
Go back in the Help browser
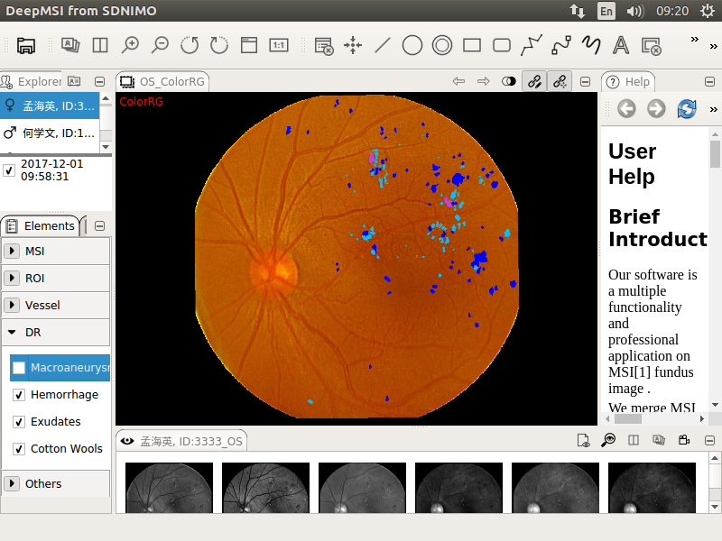[626, 109]
